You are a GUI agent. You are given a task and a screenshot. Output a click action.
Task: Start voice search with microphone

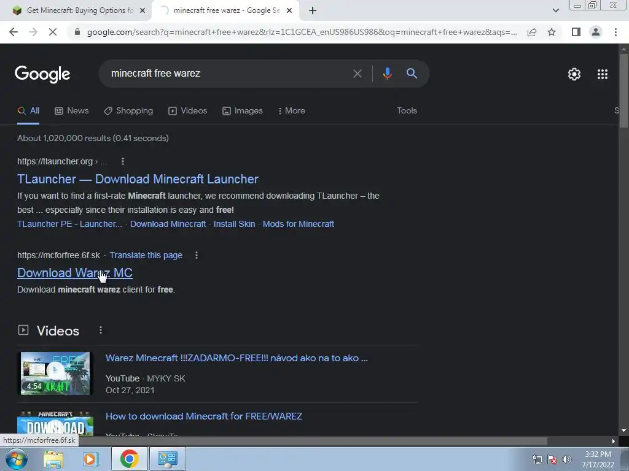tap(387, 74)
